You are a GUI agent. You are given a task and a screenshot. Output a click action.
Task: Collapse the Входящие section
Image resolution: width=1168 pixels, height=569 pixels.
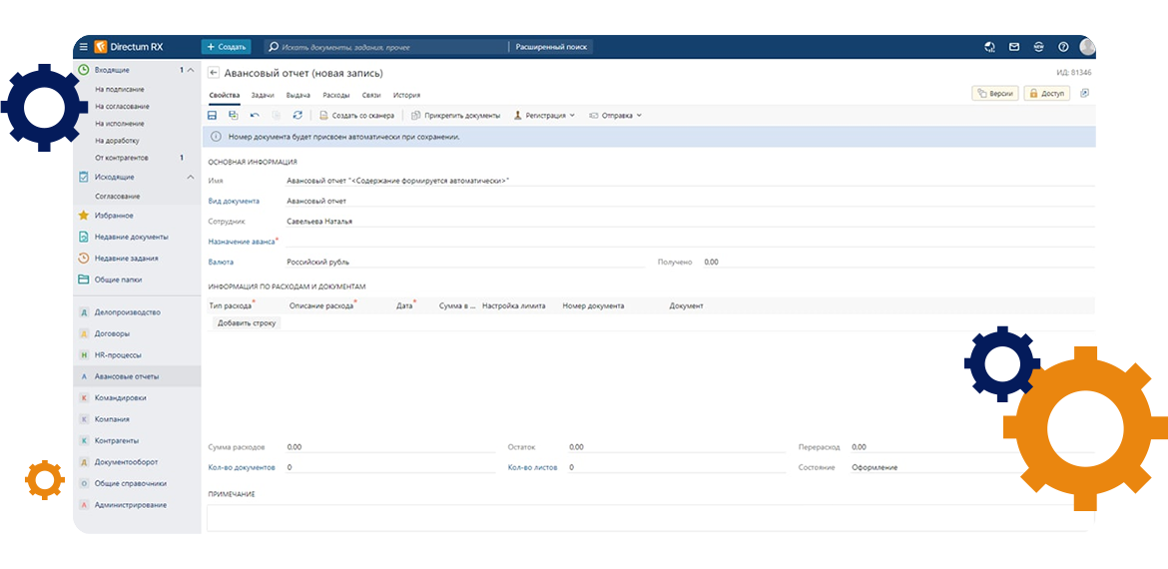[x=191, y=71]
